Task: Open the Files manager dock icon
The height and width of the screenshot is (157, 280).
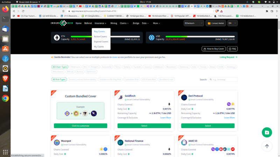Action: tap(5, 39)
